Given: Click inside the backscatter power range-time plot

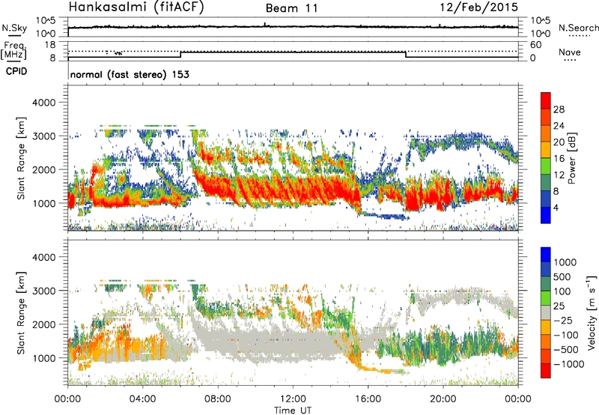Looking at the screenshot, I should (x=293, y=157).
